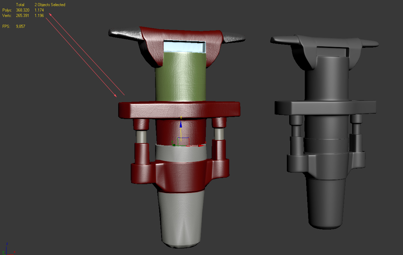This screenshot has height=255, width=403.
Task: Click the 'Polys:' statistics label
Action: (x=7, y=10)
